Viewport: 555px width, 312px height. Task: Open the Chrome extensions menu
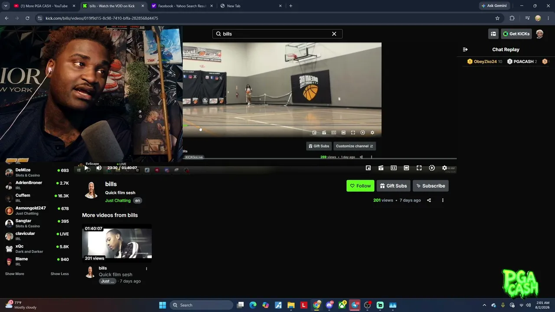coord(512,18)
